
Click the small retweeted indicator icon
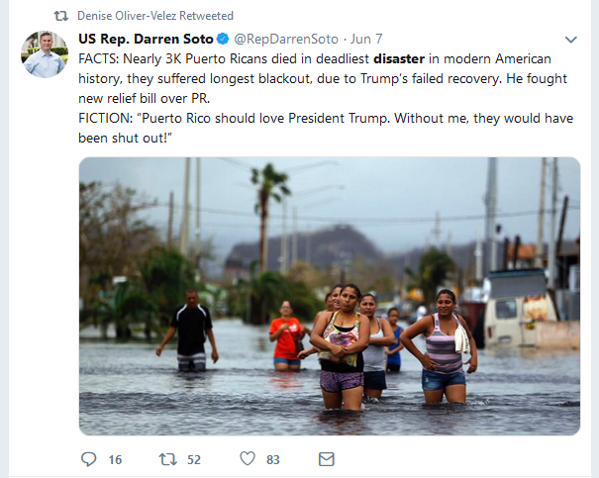point(60,16)
